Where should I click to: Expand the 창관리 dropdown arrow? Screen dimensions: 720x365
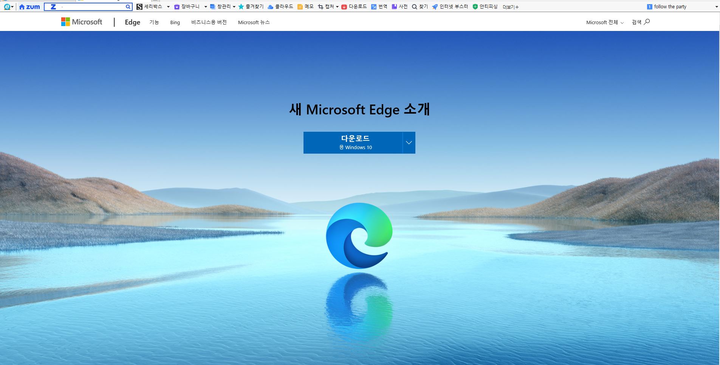[x=234, y=7]
